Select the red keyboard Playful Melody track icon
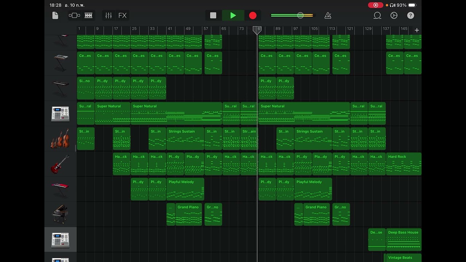 (x=60, y=189)
